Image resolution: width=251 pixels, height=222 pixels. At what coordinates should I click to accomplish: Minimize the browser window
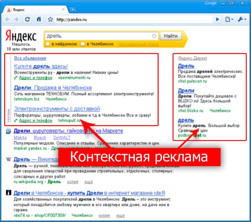(x=223, y=3)
